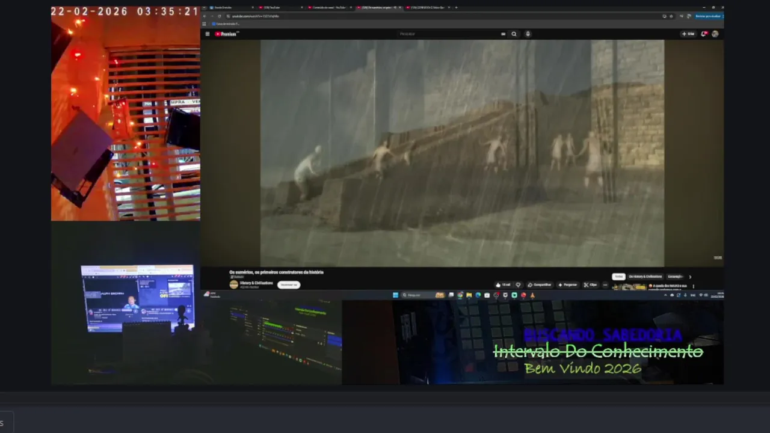Subscribe with the Inscrever-se button
The image size is (770, 433).
click(x=289, y=284)
